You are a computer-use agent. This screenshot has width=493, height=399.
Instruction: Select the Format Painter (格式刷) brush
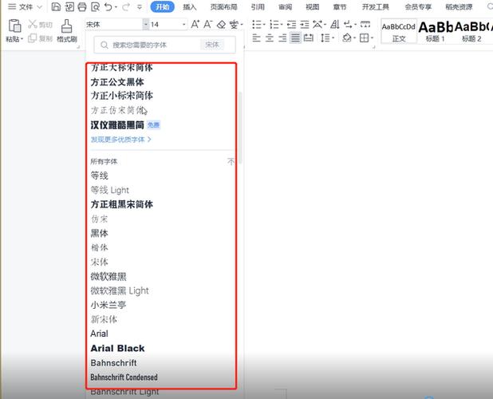pos(66,26)
